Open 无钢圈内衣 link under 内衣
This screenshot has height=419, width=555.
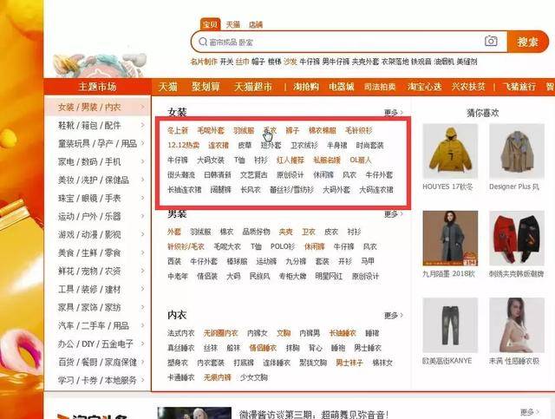pos(220,333)
